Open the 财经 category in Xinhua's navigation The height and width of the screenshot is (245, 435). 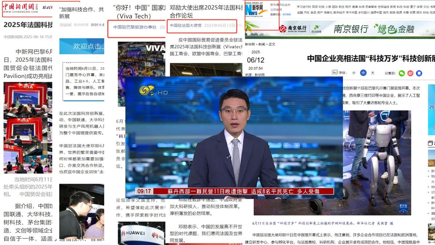[342, 7]
